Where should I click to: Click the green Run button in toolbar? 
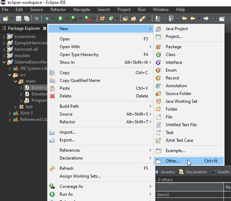point(60,18)
